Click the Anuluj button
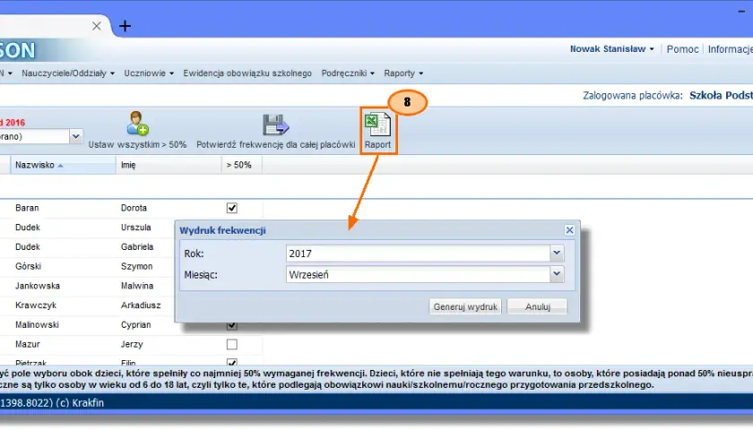 [x=537, y=306]
